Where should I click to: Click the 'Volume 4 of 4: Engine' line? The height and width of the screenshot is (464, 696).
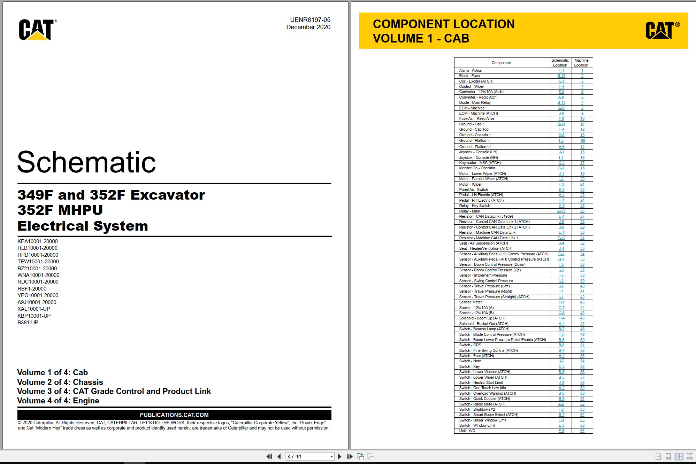click(x=58, y=401)
